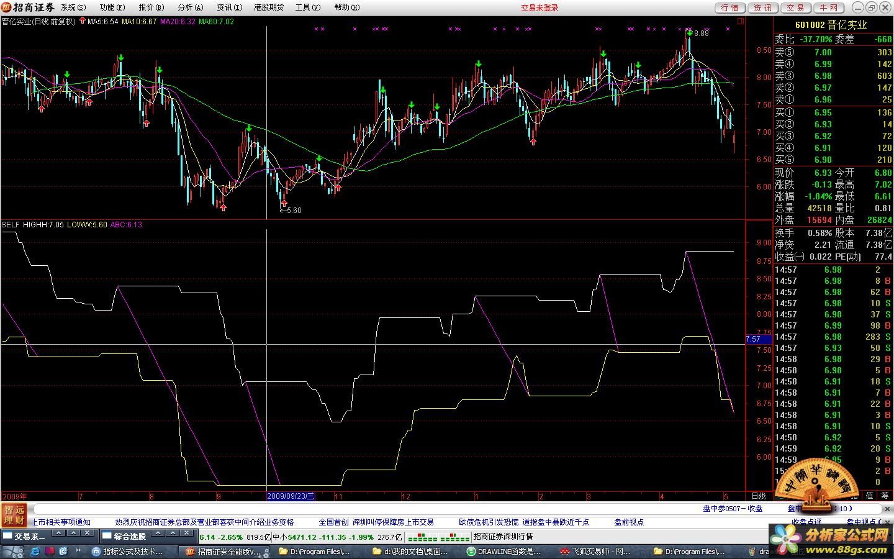Restore the 交易系... panel with its first arrow

58,533
